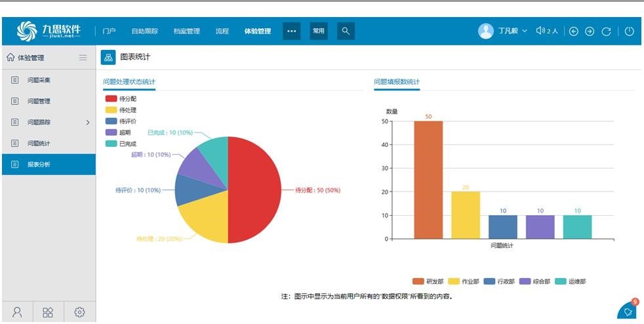Screen dimensions: 644x324
Task: Click the back arrow circle icon
Action: pyautogui.click(x=574, y=31)
